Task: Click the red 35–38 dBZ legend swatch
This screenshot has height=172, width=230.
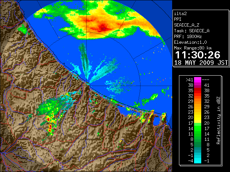Action: click(198, 91)
